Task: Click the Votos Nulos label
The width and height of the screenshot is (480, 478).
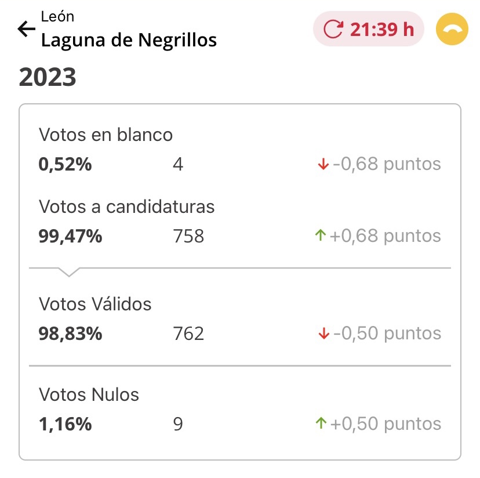Action: tap(89, 394)
